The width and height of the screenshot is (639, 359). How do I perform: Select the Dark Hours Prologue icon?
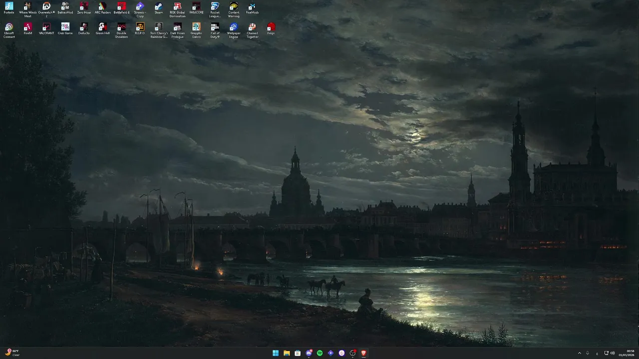point(177,30)
